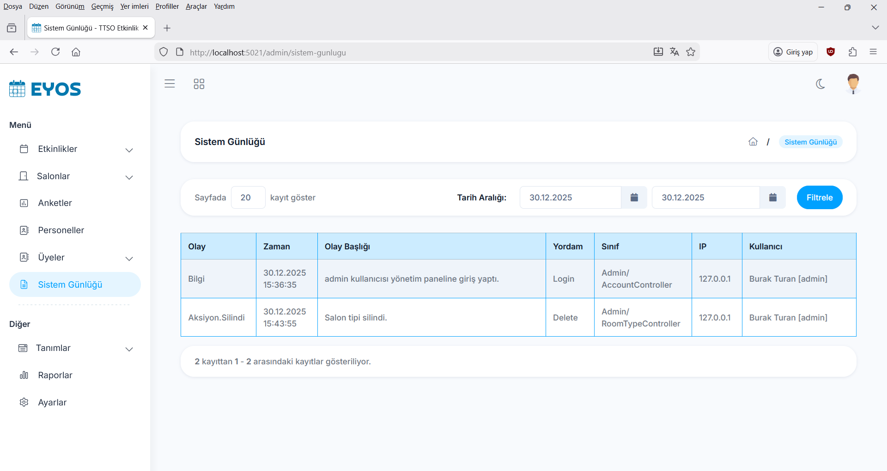Toggle dark mode with the moon icon

coord(820,84)
